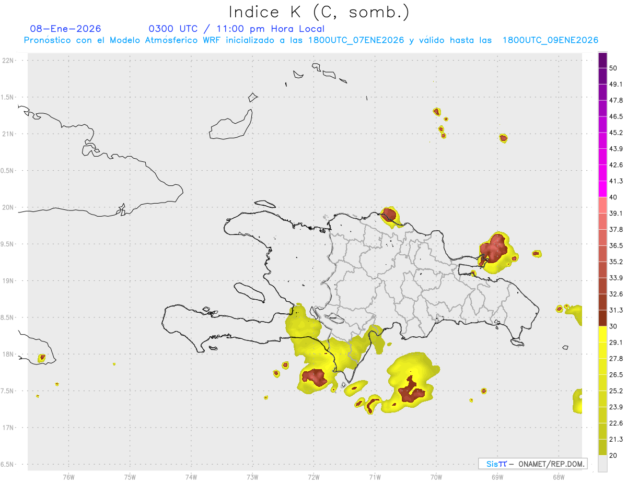Click the "68W" longitude label
Viewport: 627px width, 484px height.
tap(559, 477)
